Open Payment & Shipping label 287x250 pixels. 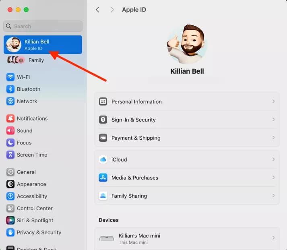click(136, 138)
